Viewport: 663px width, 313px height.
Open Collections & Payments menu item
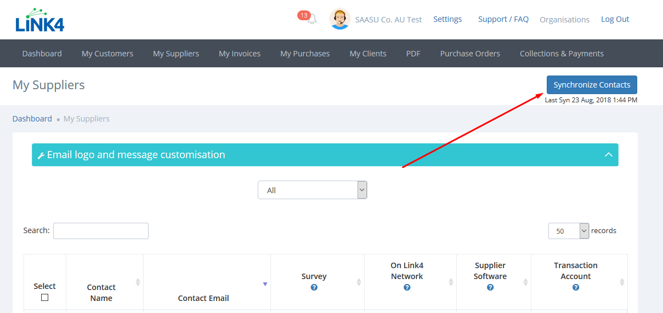point(562,54)
